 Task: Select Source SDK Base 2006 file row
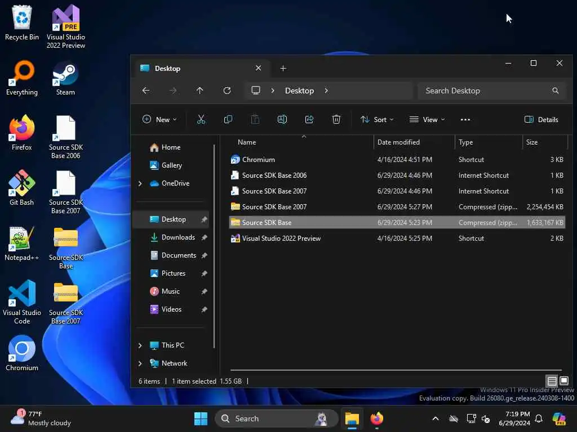397,175
